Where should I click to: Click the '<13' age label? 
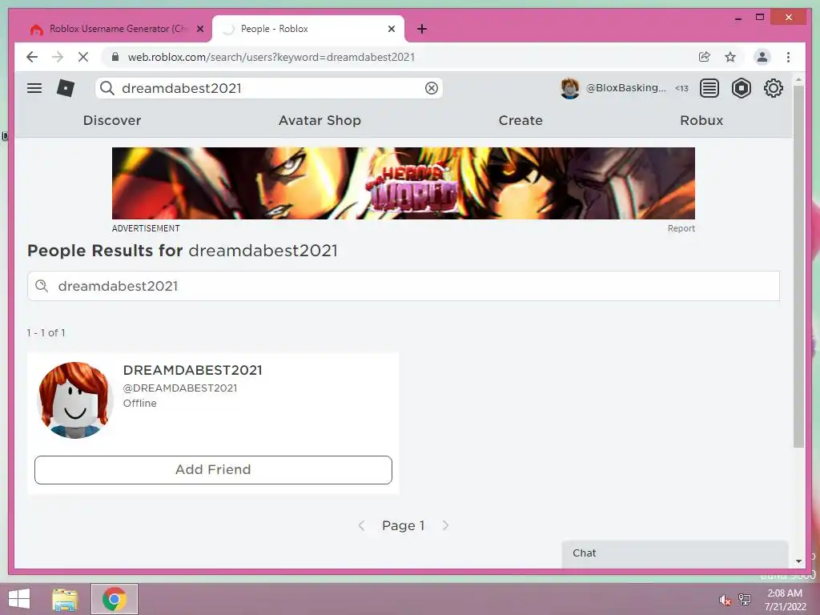[x=681, y=88]
